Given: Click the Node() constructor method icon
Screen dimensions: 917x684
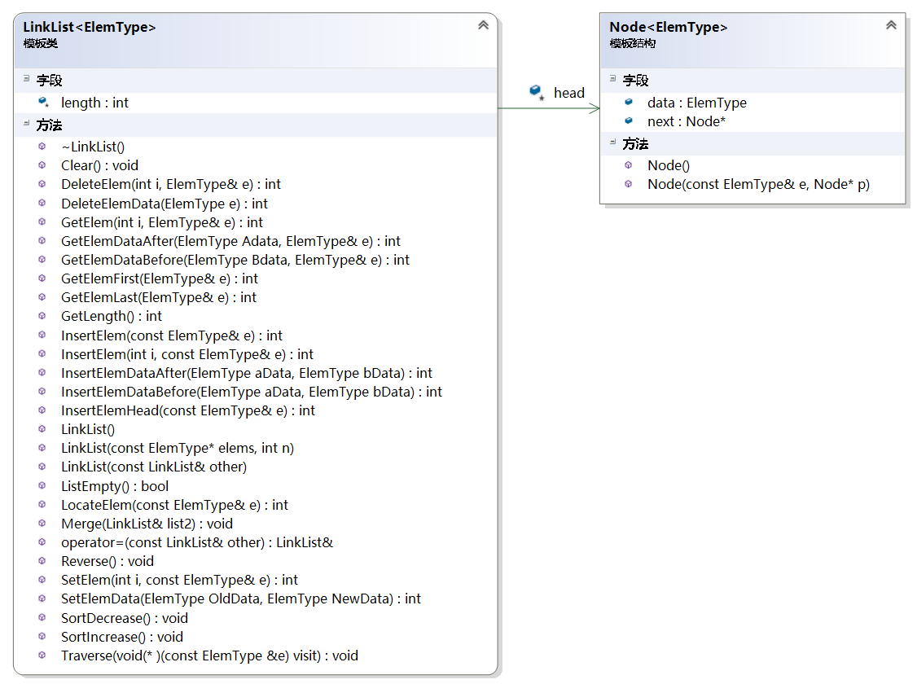Looking at the screenshot, I should point(629,165).
